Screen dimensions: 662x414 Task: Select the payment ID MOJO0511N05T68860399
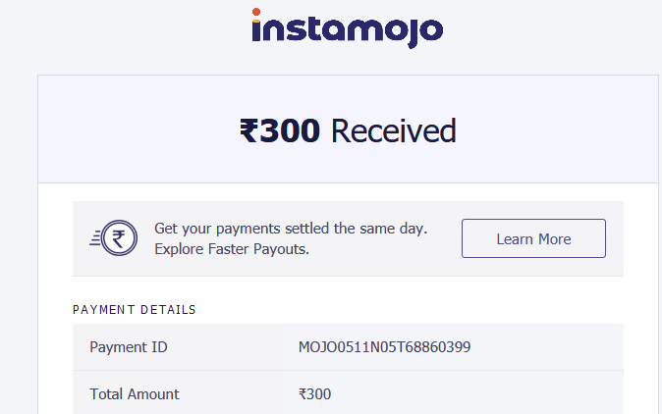(x=384, y=347)
